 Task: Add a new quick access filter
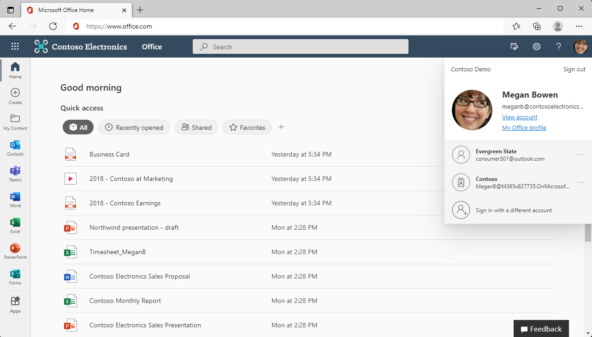pos(281,127)
